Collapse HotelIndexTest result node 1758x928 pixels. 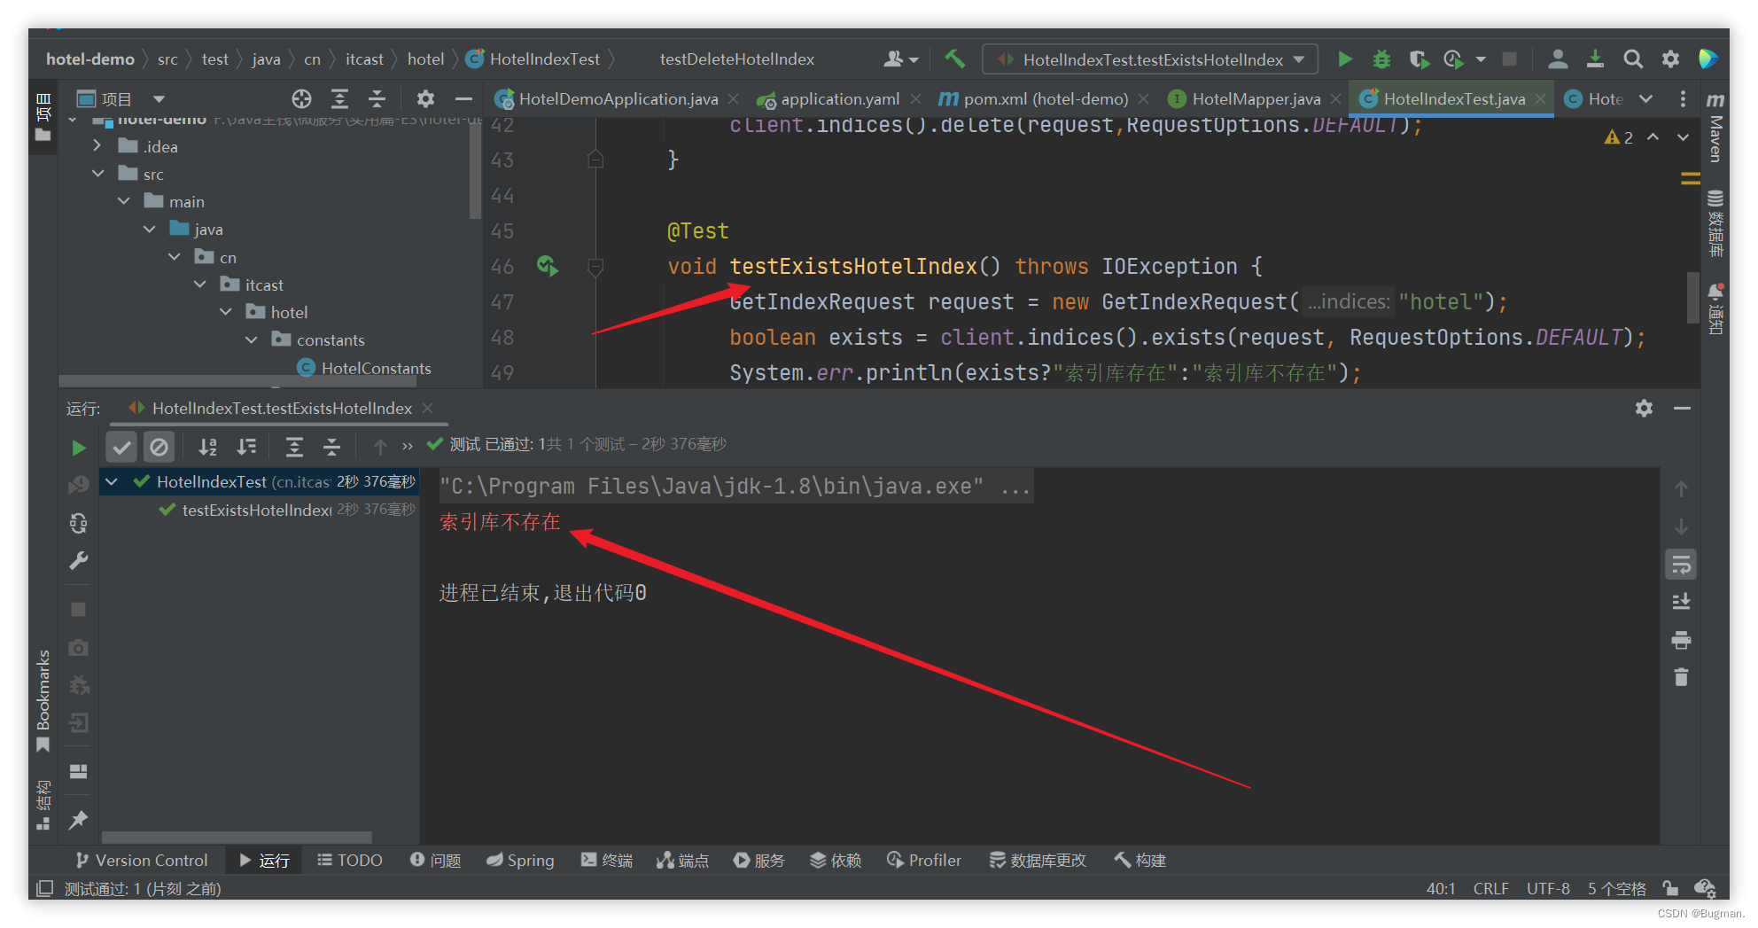112,481
